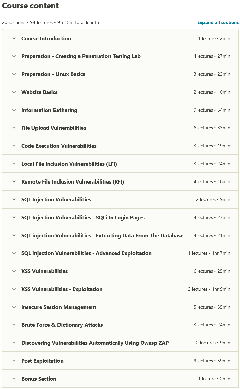Click chevron beside Preparation - Linux Basics
This screenshot has height=389, width=240.
pyautogui.click(x=14, y=74)
